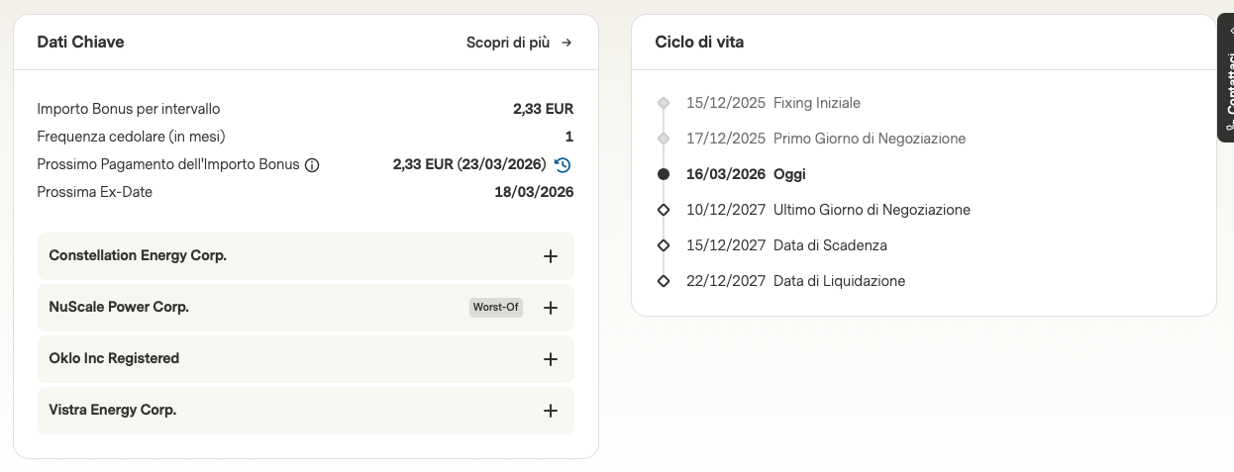Click the plus icon for NuScale Power Corp.

click(551, 308)
